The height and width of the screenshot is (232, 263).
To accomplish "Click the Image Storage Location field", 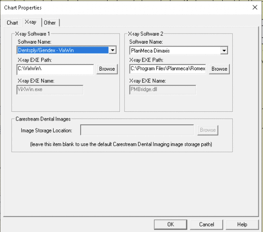I will tap(137, 130).
